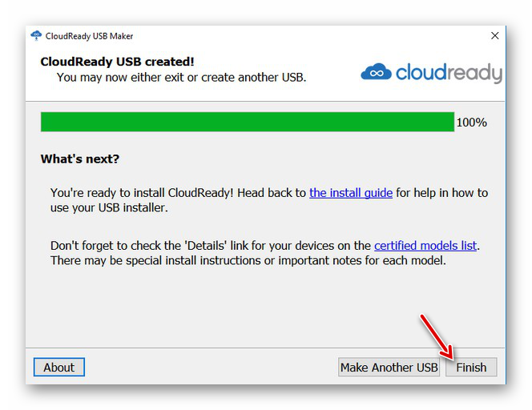Image resolution: width=532 pixels, height=410 pixels.
Task: Click the 'CloudReady USB created!' heading
Action: (x=117, y=62)
